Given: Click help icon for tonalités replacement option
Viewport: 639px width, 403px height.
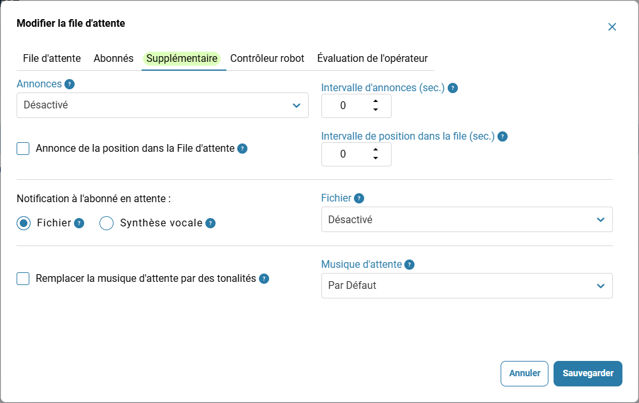Looking at the screenshot, I should pyautogui.click(x=264, y=279).
